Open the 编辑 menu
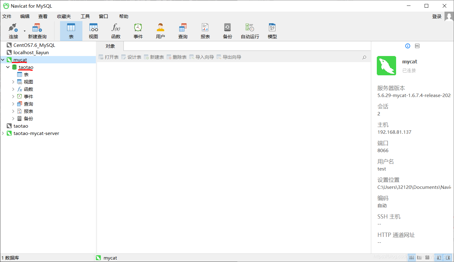 coord(25,17)
